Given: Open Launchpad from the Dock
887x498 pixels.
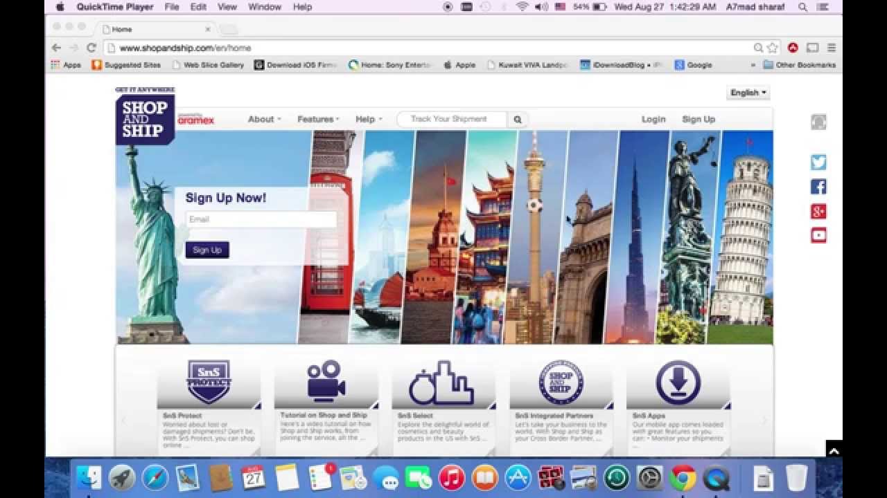Looking at the screenshot, I should (122, 478).
